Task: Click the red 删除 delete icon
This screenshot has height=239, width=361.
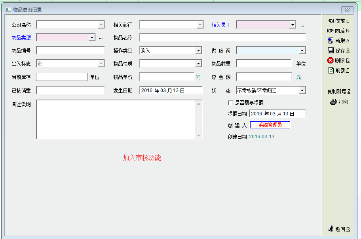Action: pyautogui.click(x=331, y=60)
